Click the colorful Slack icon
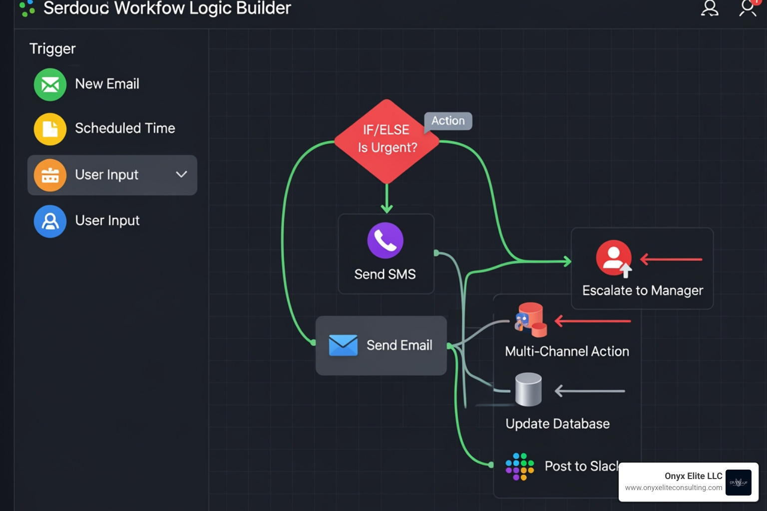This screenshot has width=767, height=511. click(x=520, y=467)
